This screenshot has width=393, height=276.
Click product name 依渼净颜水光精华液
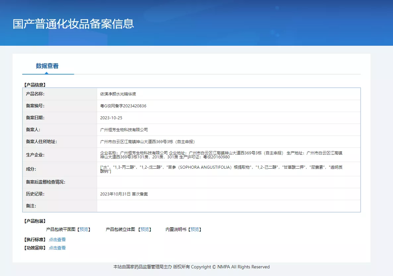click(118, 94)
